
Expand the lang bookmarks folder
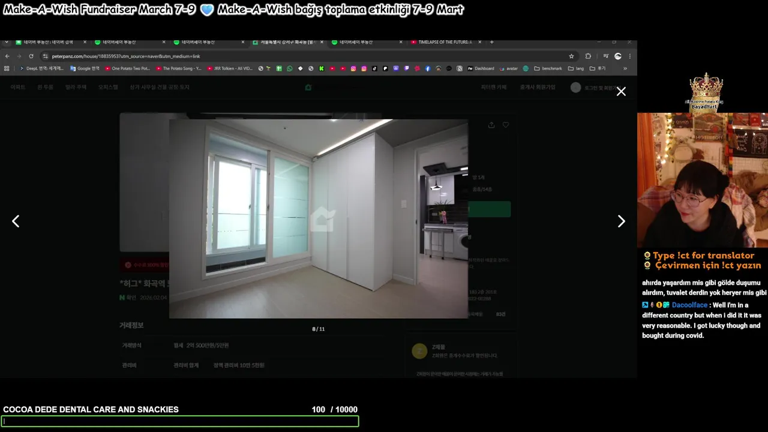tap(575, 68)
